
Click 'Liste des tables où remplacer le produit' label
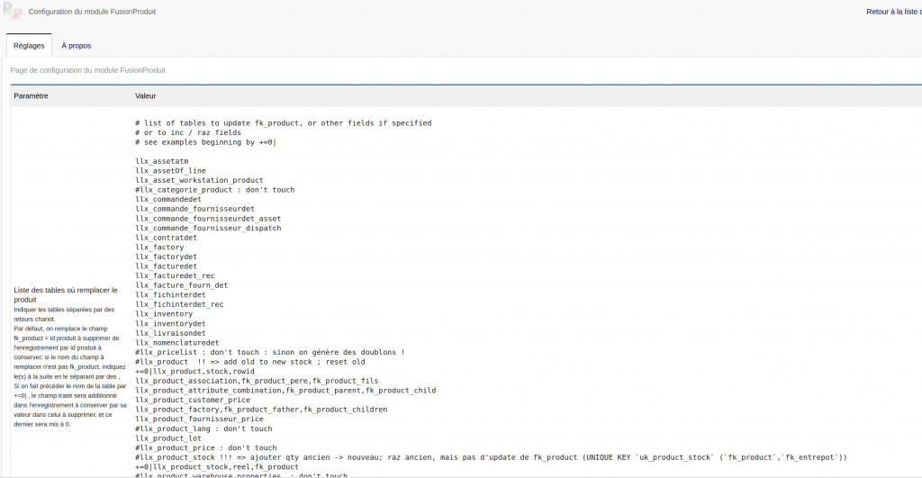(x=66, y=294)
